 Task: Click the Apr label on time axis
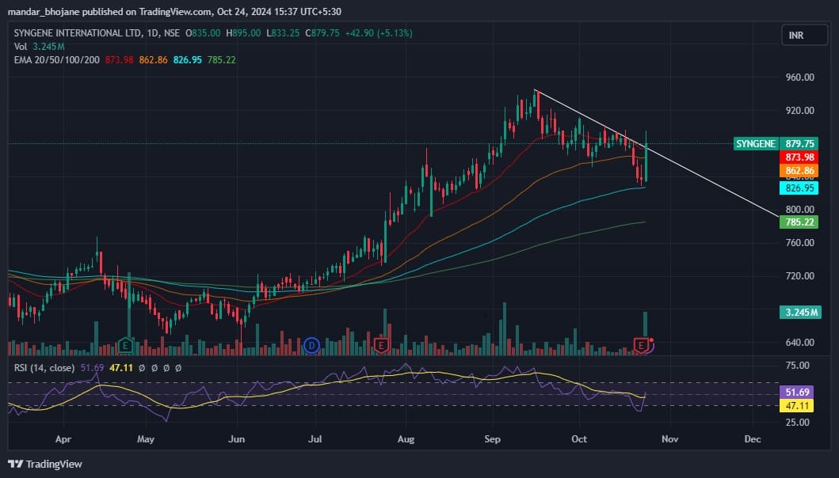click(x=63, y=439)
